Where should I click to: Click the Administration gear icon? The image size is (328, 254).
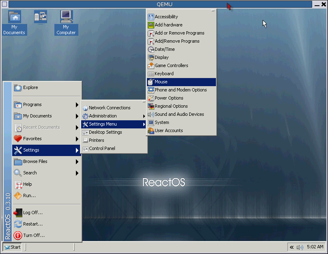click(x=85, y=116)
